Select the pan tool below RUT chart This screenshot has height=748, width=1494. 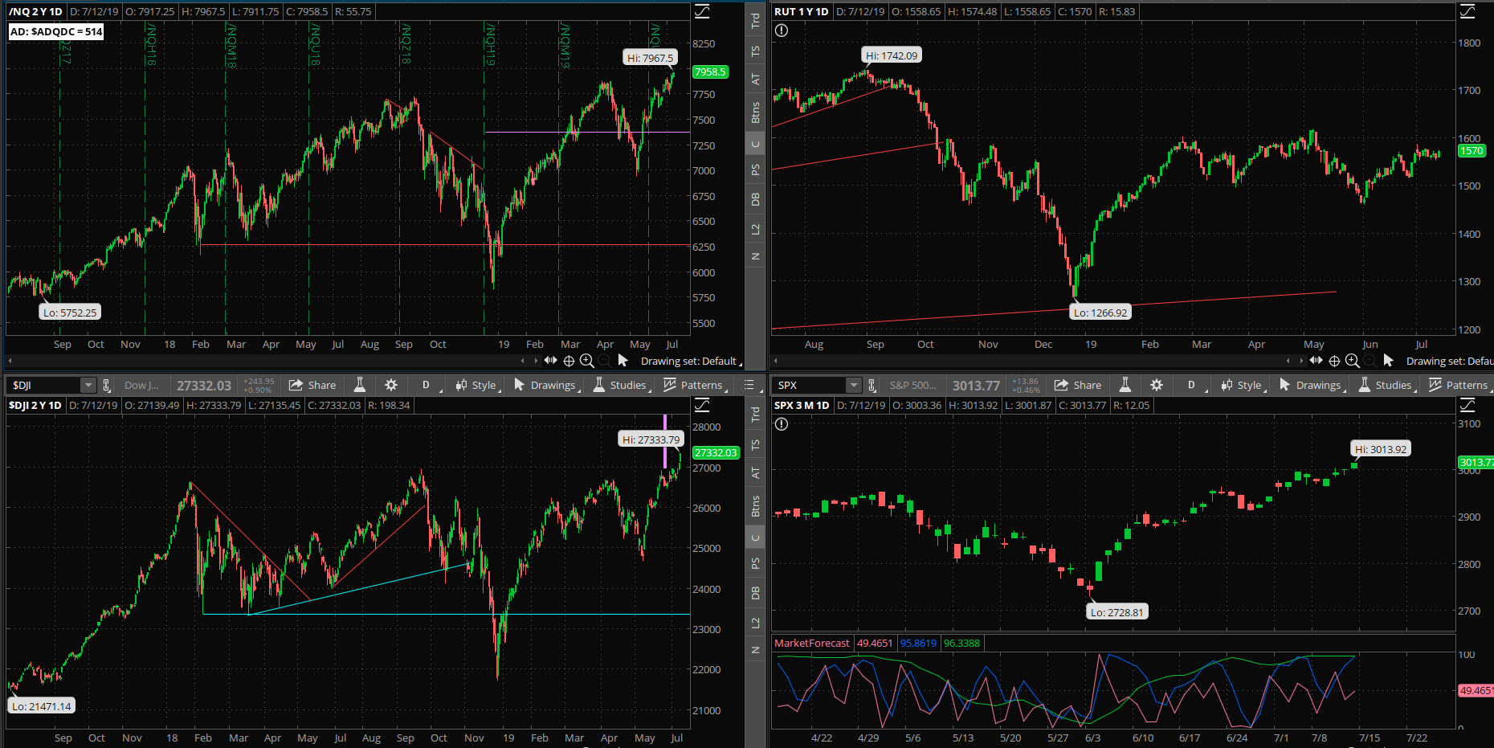point(1316,361)
